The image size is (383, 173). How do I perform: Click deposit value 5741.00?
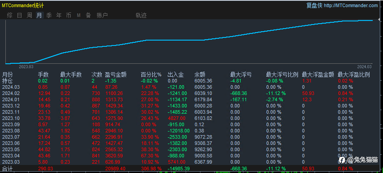tap(176, 162)
